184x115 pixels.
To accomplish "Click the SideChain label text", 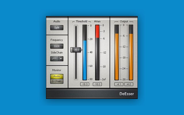I will point(57,53).
